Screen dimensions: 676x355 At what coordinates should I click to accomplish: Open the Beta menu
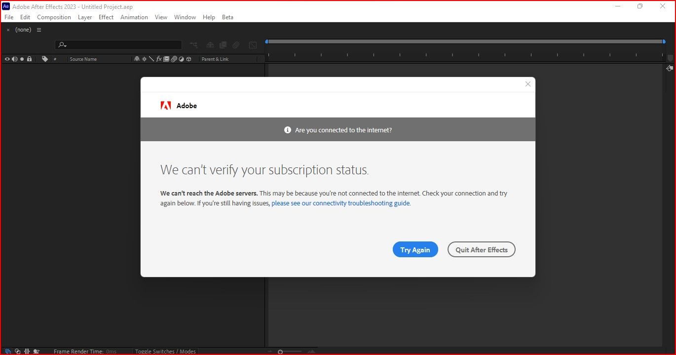coord(227,17)
